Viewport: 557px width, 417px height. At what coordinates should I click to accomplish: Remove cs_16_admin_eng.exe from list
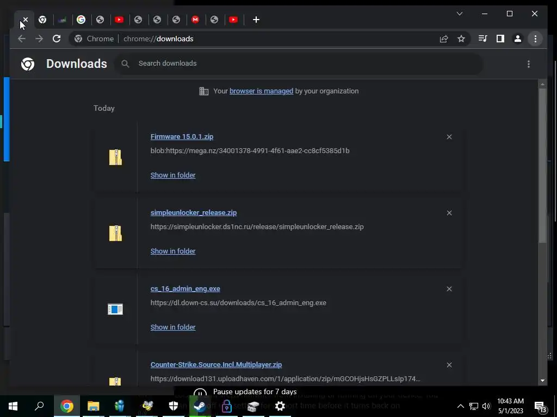[x=449, y=289]
